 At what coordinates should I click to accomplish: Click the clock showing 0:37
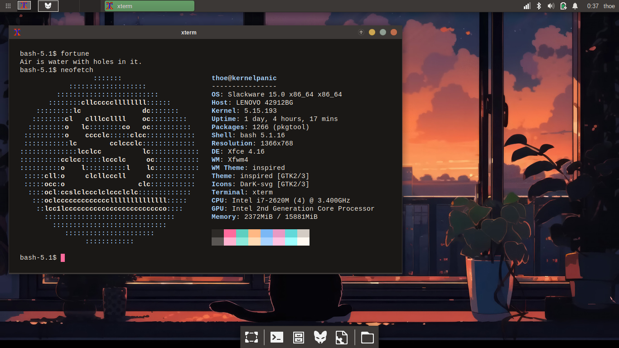[x=593, y=6]
